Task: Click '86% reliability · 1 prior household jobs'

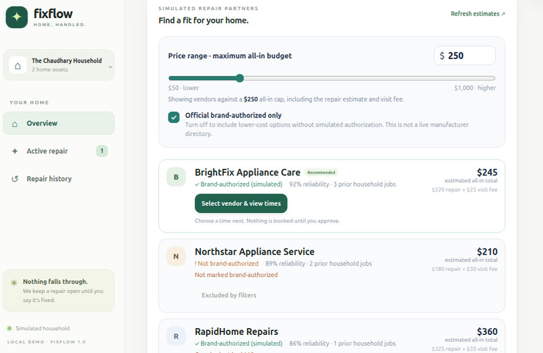Action: [342, 344]
